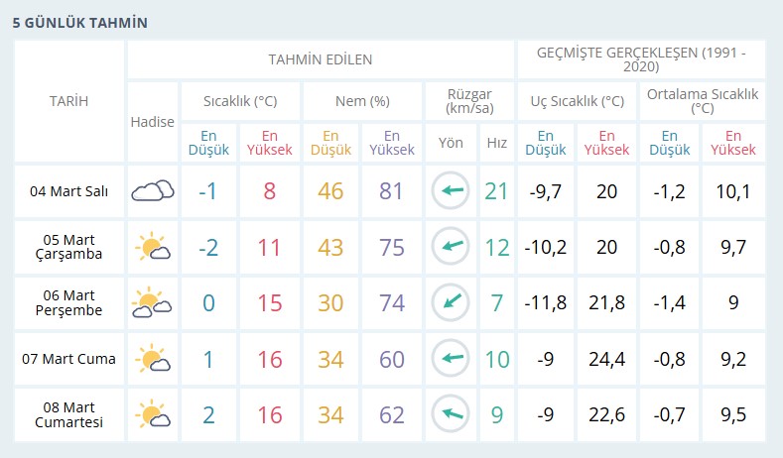Click the wind direction arrow for 05 Mart Çarşamba
783x458 pixels.
coord(451,247)
